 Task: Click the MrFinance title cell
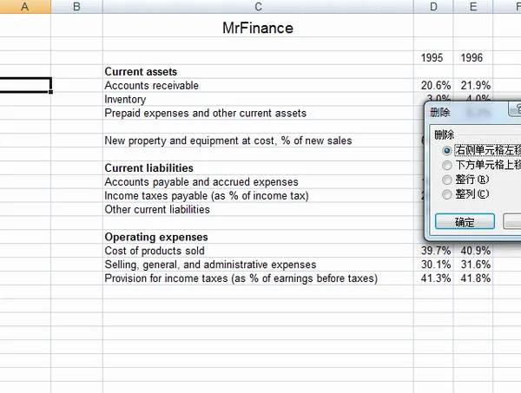258,28
